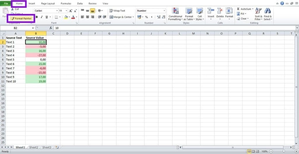Open Conditional Formatting options
Screen dimensions: 299x154
click(x=175, y=14)
